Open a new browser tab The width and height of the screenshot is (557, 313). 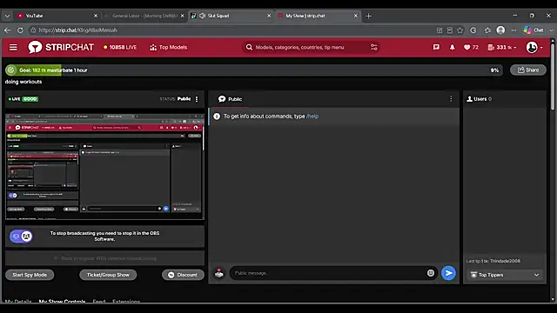pos(369,16)
